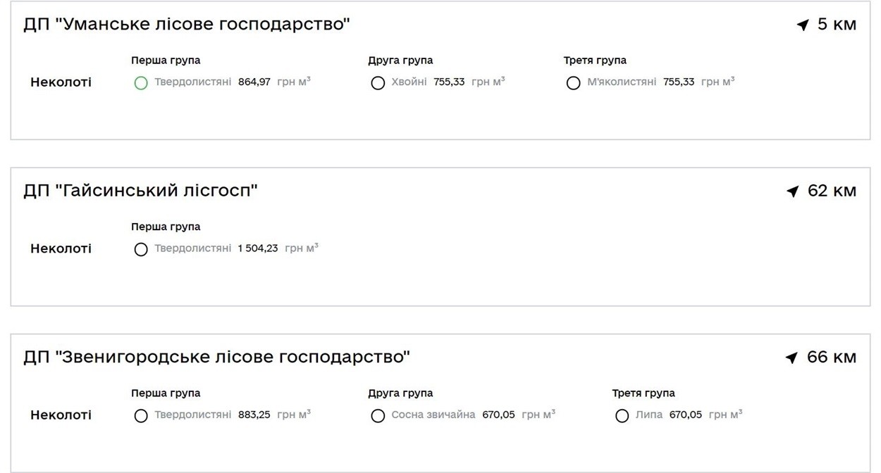
Task: Click Неколоті label in Гайсинський card
Action: [61, 248]
